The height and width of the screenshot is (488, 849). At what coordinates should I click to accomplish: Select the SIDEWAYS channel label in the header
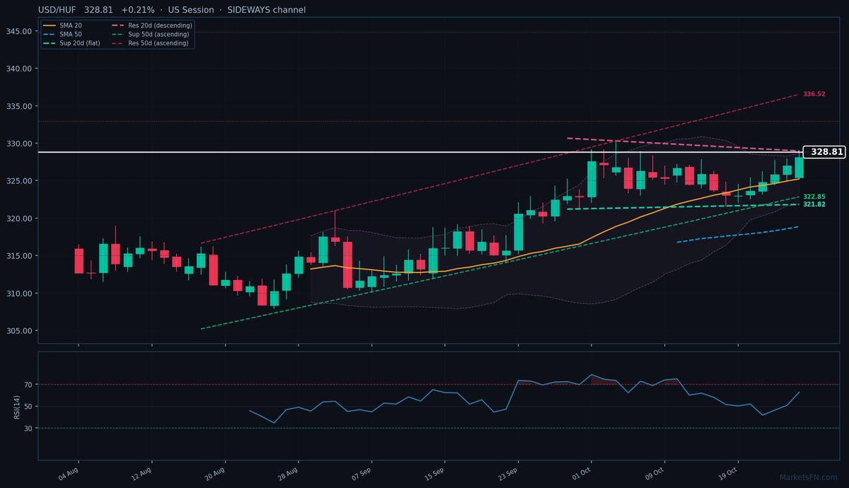point(267,10)
